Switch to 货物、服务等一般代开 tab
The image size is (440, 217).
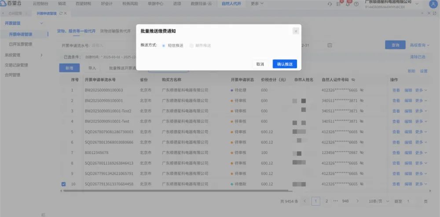point(76,31)
